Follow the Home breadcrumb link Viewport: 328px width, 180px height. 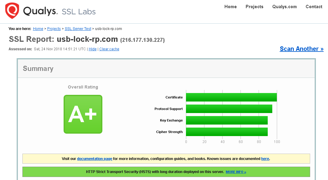[38, 29]
